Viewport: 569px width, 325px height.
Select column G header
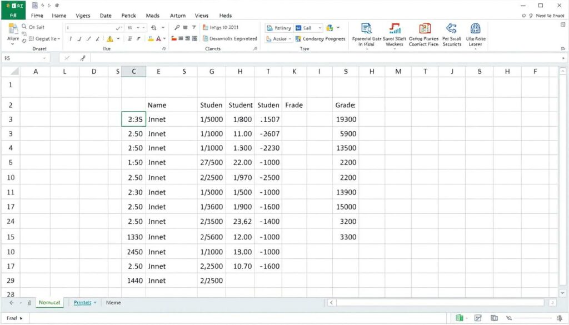[x=212, y=72]
